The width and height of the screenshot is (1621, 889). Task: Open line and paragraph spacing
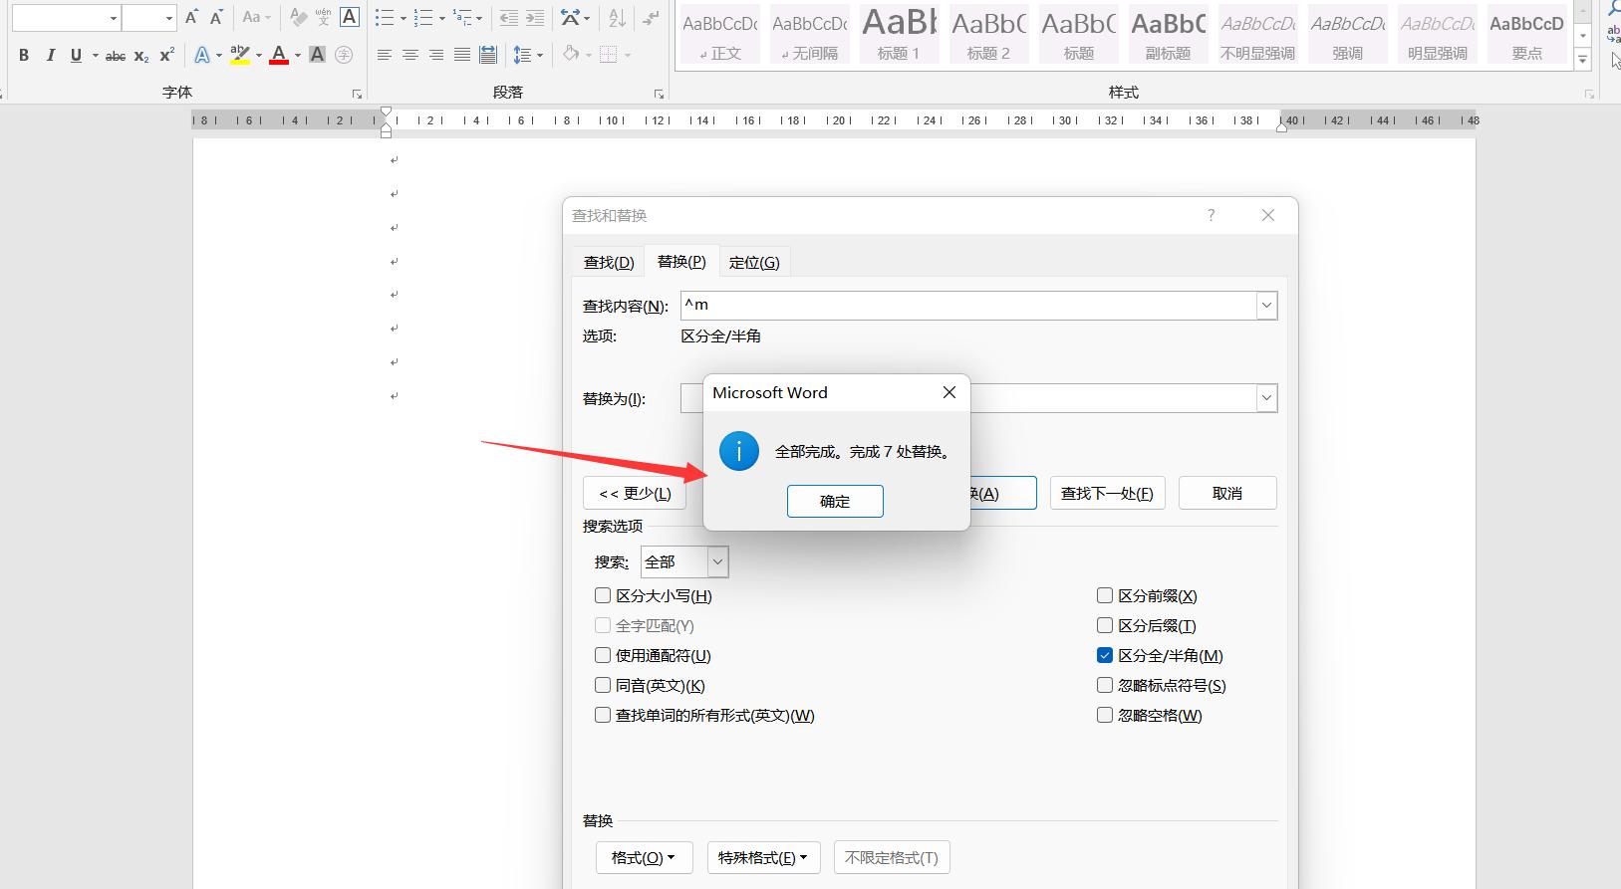coord(522,55)
